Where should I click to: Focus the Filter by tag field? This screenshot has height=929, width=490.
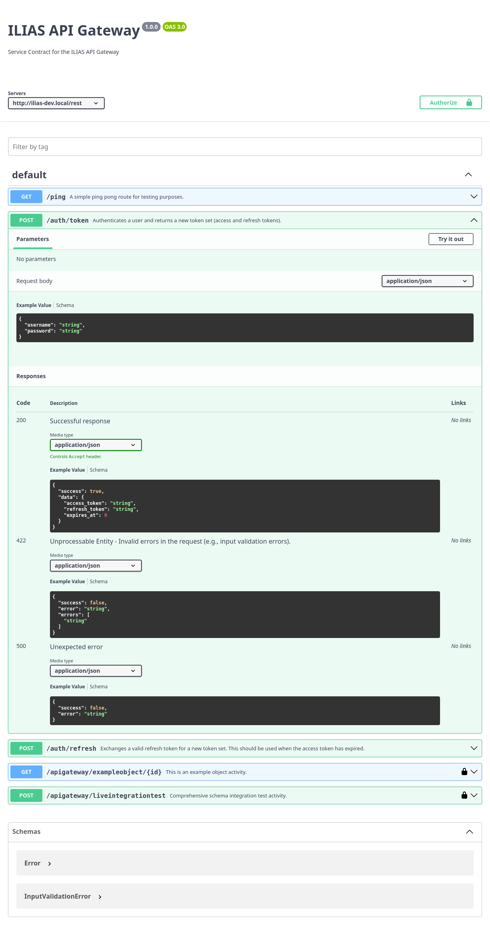tap(245, 147)
